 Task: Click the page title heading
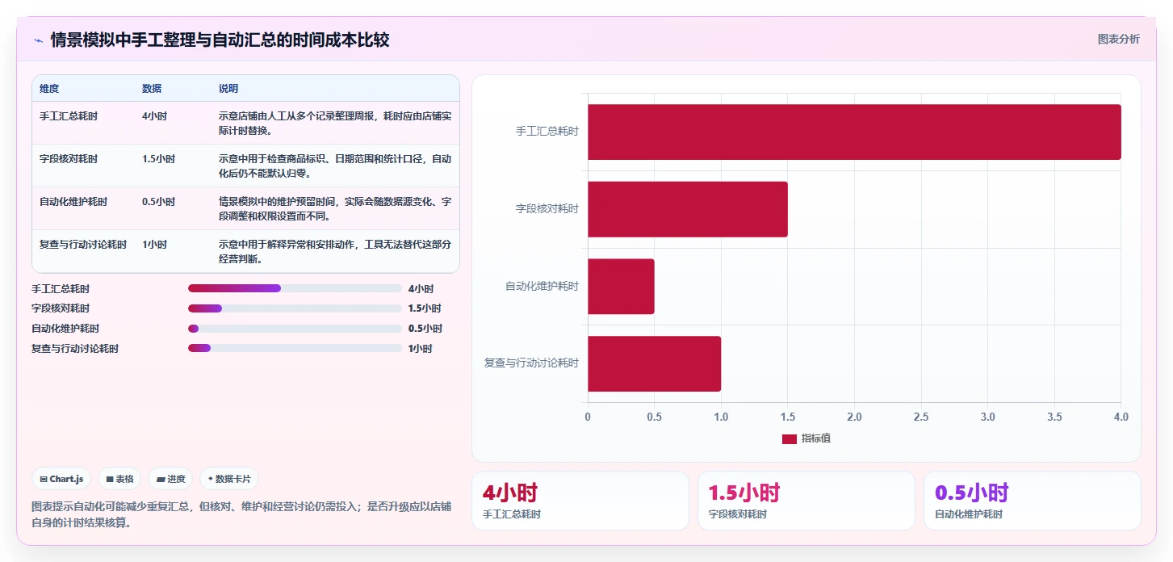[220, 40]
